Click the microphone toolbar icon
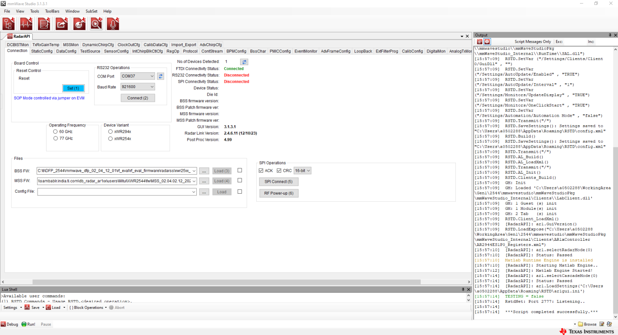618x335 pixels. pyautogui.click(x=113, y=23)
